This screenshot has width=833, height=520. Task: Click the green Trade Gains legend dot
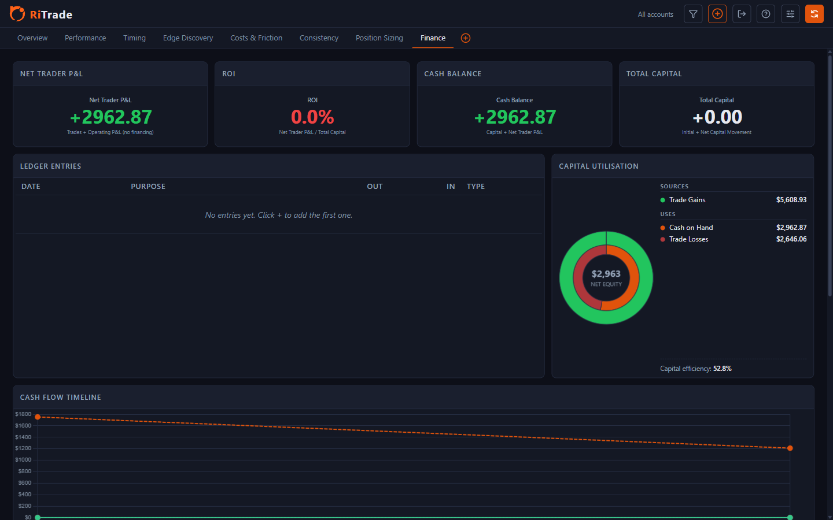point(663,200)
